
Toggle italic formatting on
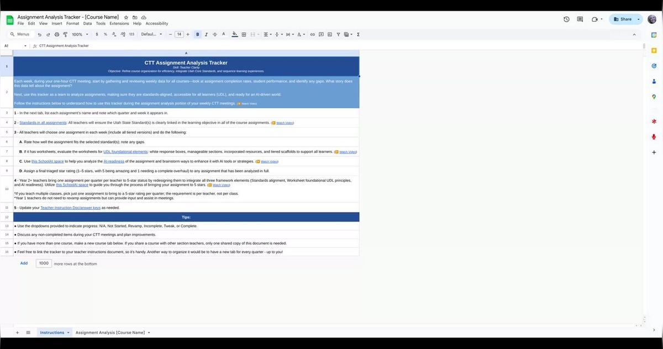pos(206,34)
